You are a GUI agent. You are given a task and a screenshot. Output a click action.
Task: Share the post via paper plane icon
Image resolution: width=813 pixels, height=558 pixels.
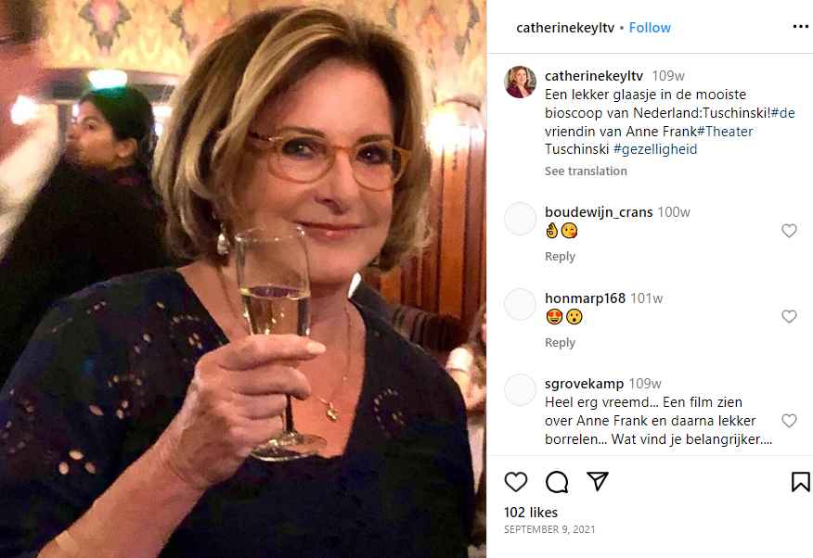[x=598, y=481]
